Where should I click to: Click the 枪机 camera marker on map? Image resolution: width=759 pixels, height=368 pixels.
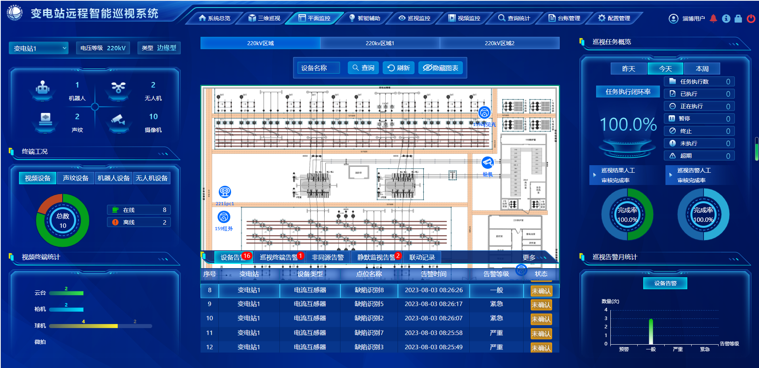[x=487, y=162]
